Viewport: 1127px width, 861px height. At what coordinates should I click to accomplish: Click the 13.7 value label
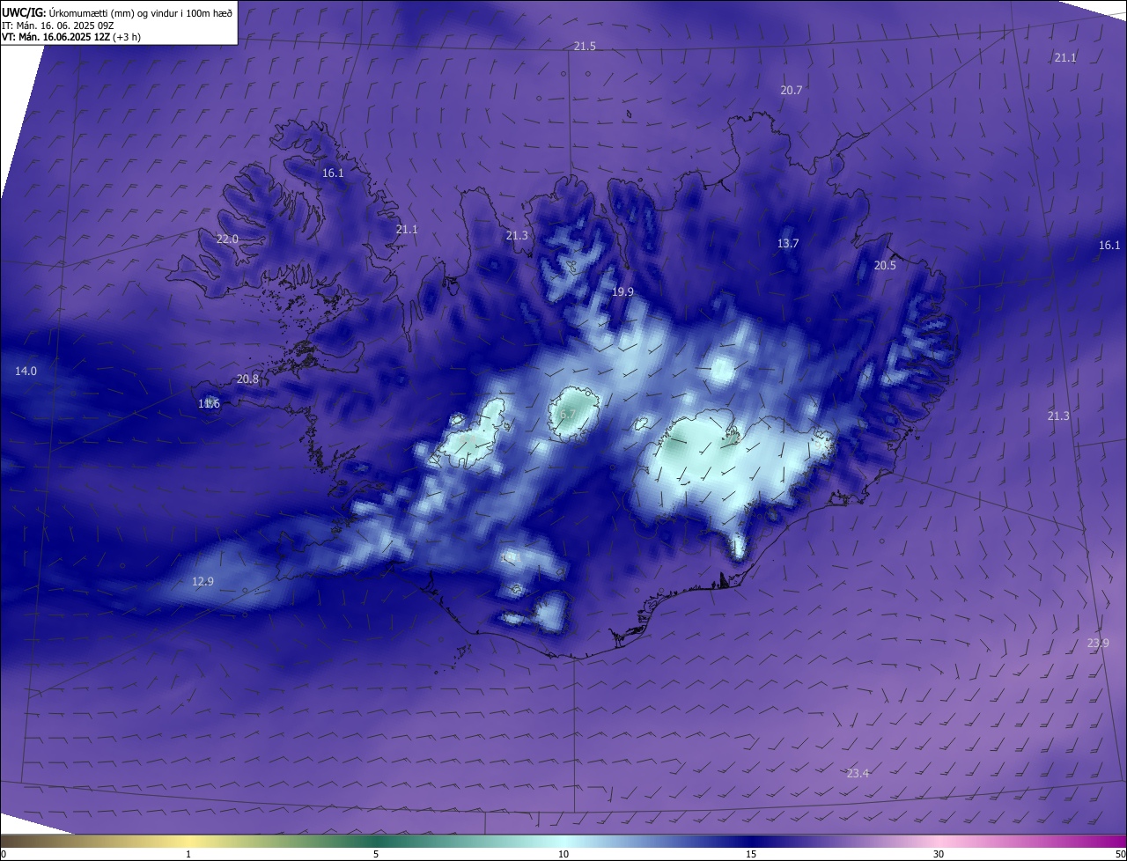pyautogui.click(x=788, y=243)
